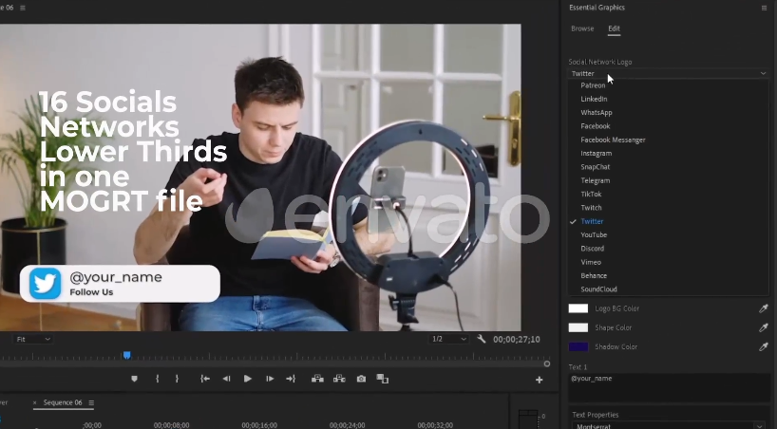Image resolution: width=777 pixels, height=429 pixels.
Task: Step forward one frame
Action: [270, 379]
